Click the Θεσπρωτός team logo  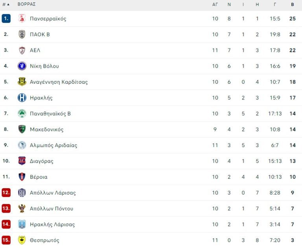[22, 240]
